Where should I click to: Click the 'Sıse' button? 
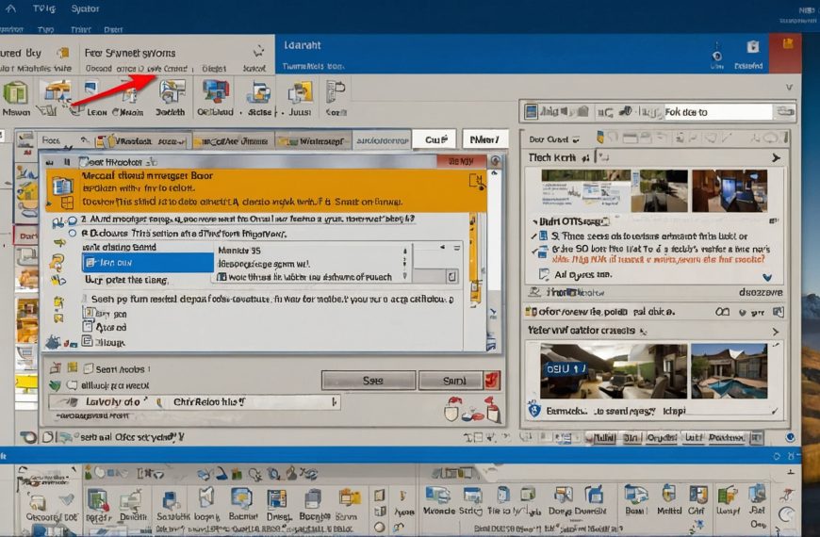click(369, 380)
